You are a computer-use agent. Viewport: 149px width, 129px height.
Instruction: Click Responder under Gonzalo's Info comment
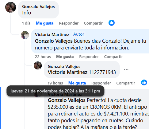[69, 23]
